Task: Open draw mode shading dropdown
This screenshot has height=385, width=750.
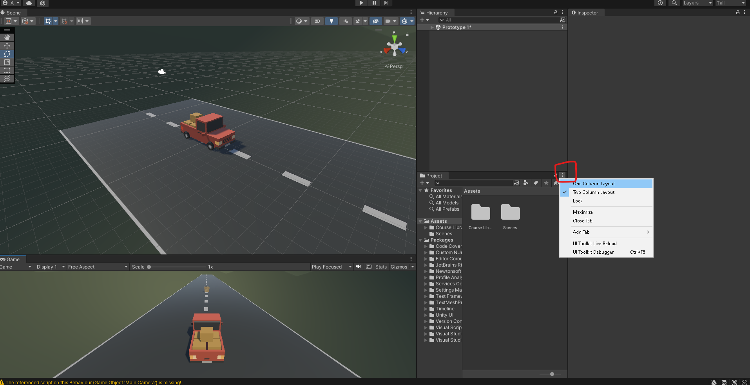Action: point(302,21)
